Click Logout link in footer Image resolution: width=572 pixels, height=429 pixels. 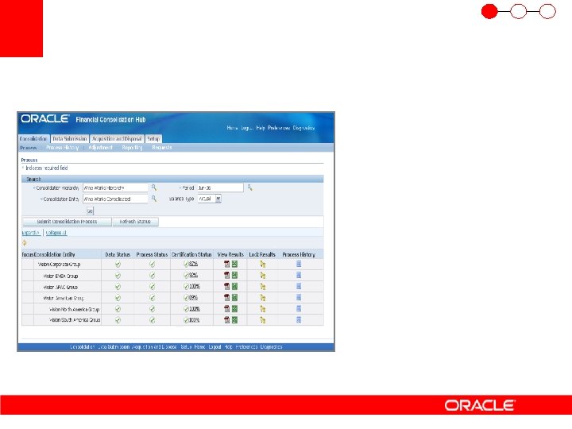click(x=214, y=347)
